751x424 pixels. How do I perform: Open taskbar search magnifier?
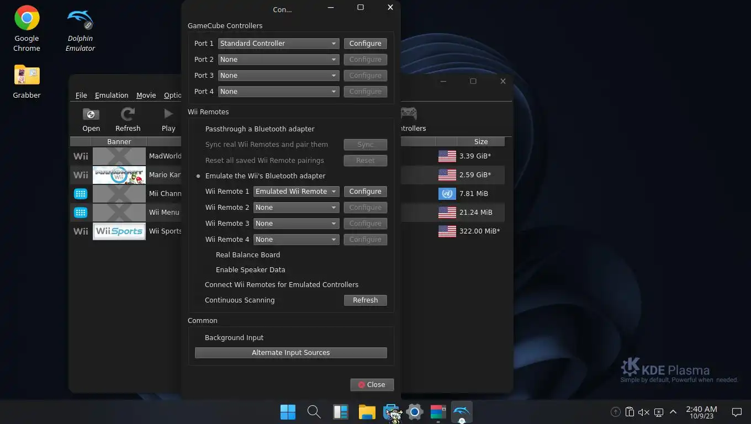314,412
